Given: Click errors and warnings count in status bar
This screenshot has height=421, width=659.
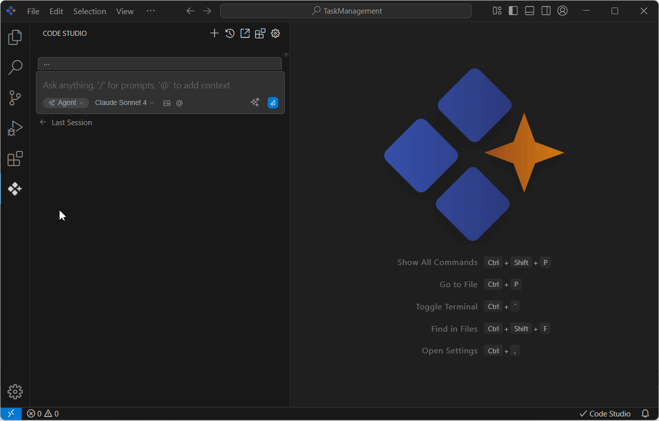Looking at the screenshot, I should (x=43, y=414).
